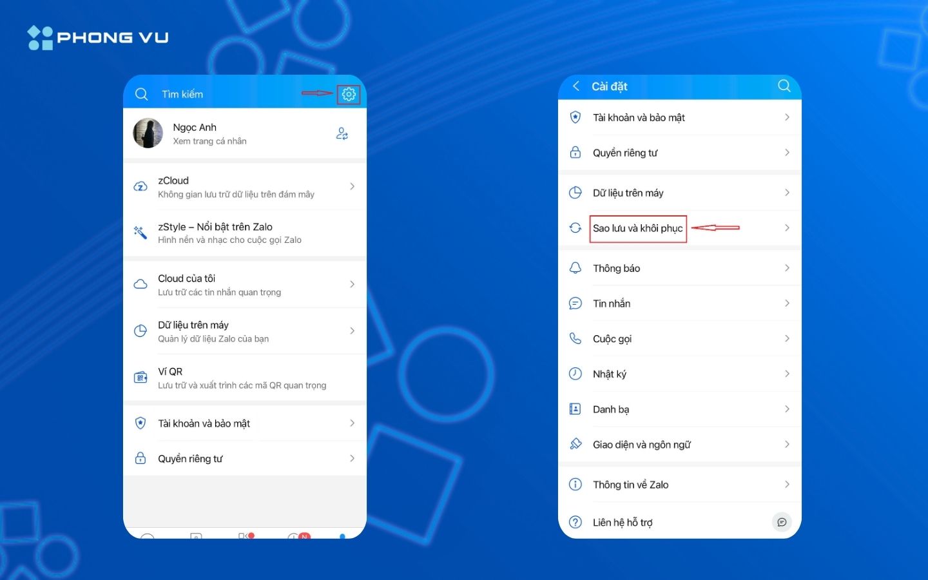Tap Ngọc Anh's profile avatar
The image size is (928, 580).
pyautogui.click(x=148, y=133)
